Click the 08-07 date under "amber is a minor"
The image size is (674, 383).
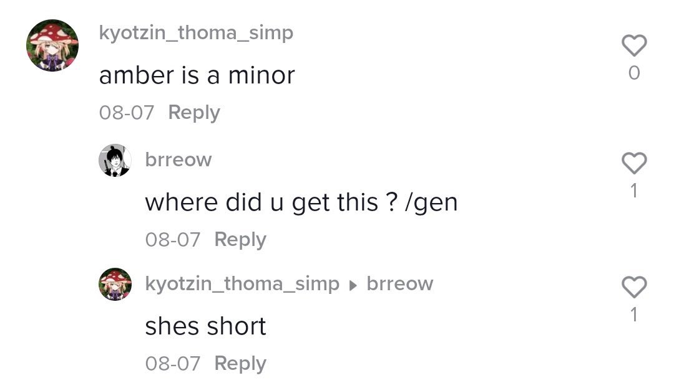click(x=126, y=113)
